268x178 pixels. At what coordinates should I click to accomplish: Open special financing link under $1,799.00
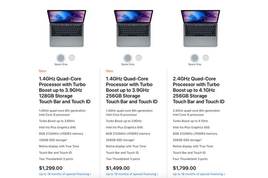[199, 174]
